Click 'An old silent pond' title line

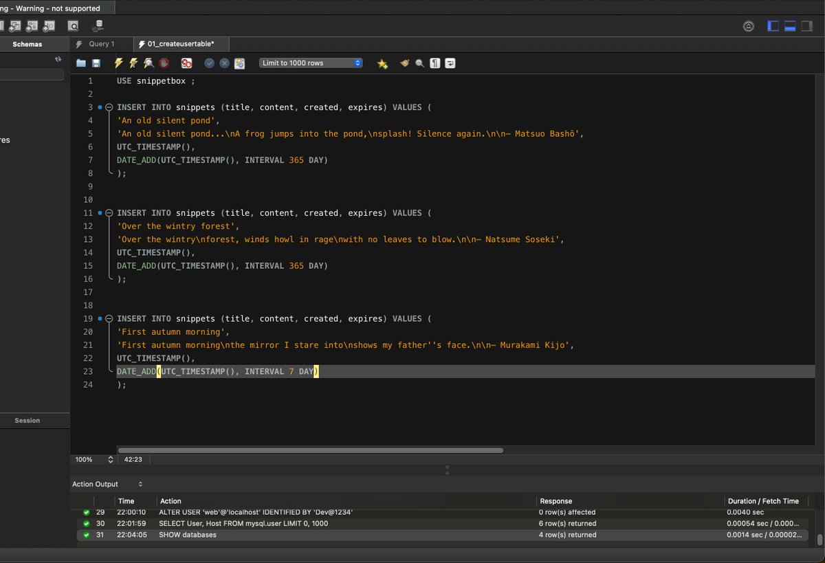168,120
